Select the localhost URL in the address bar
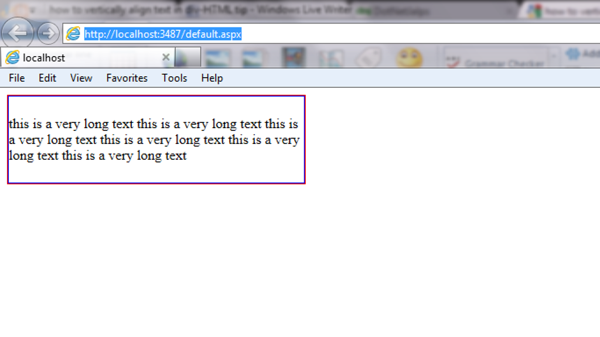Screen dimensions: 600x337 (x=163, y=34)
